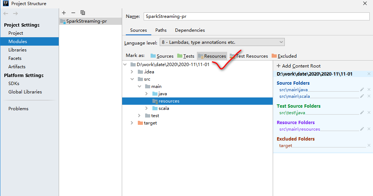Switch to the Dependencies tab
373x196 pixels.
click(190, 30)
